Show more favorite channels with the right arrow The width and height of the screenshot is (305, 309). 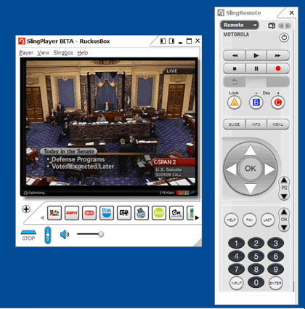click(x=197, y=217)
